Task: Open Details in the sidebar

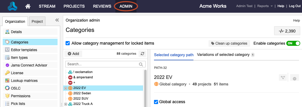Action: coord(30,32)
